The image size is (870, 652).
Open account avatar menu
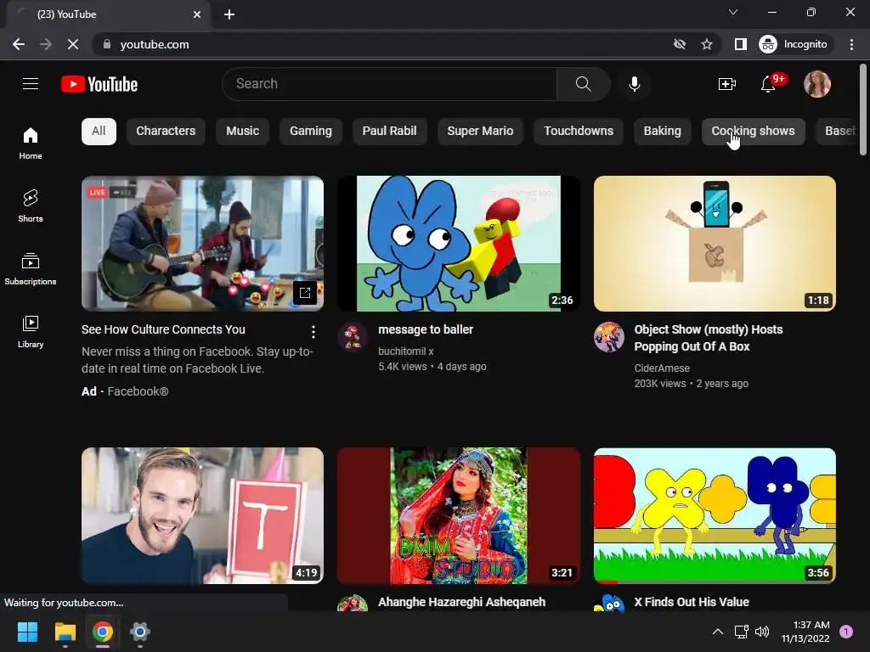coord(816,84)
